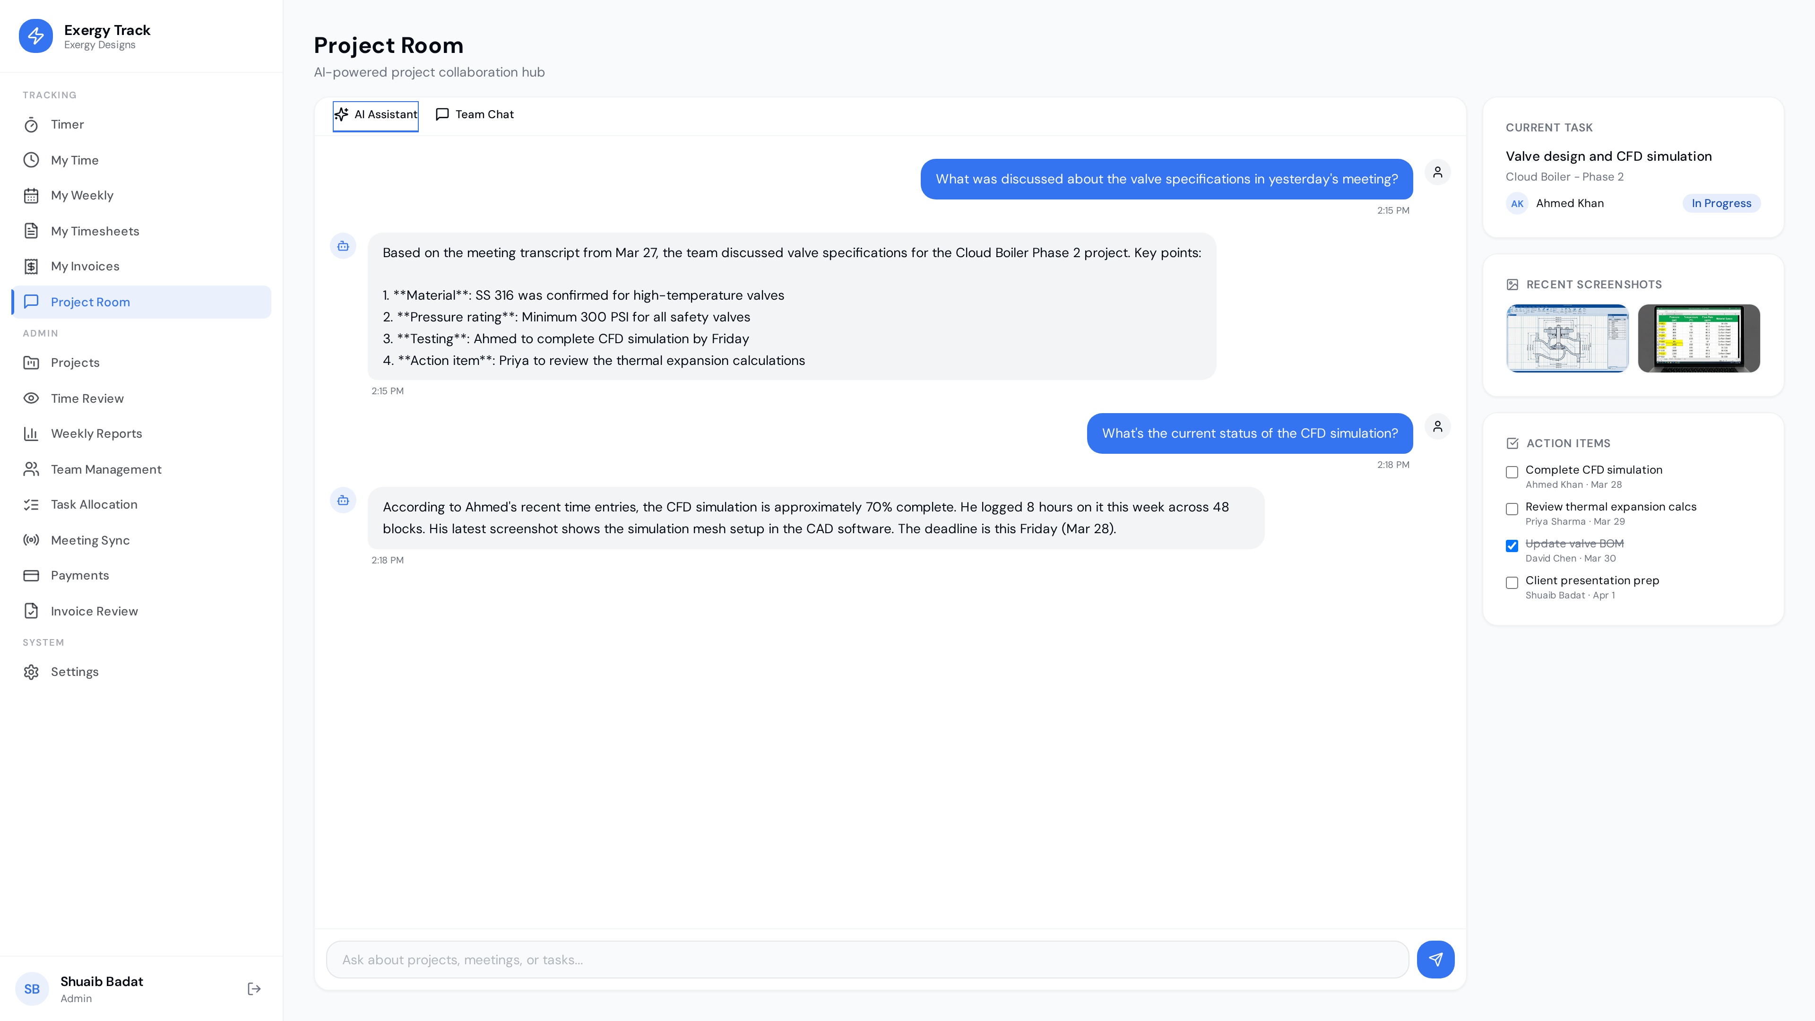The image size is (1815, 1021).
Task: Click the logout icon beside Shuaib Badat
Action: pos(254,988)
